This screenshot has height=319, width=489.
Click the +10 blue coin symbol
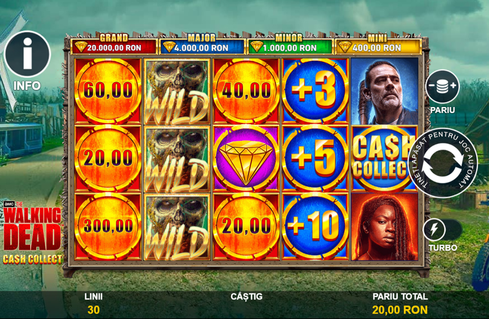pyautogui.click(x=315, y=226)
